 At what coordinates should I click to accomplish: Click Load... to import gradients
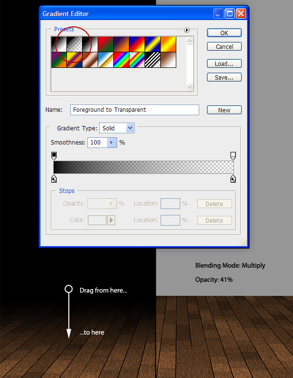click(224, 63)
